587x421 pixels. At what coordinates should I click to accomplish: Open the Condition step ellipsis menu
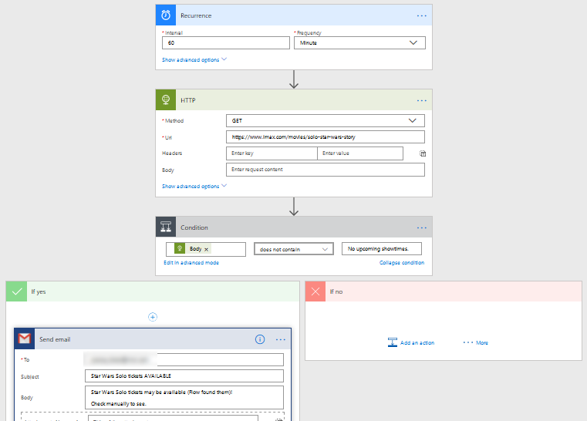(421, 227)
